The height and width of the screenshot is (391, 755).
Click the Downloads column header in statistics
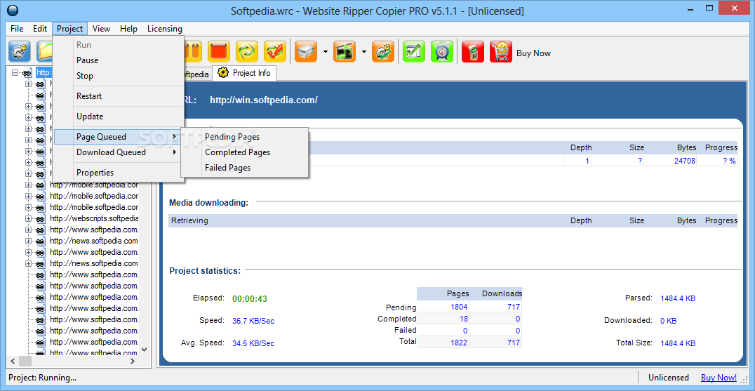502,293
